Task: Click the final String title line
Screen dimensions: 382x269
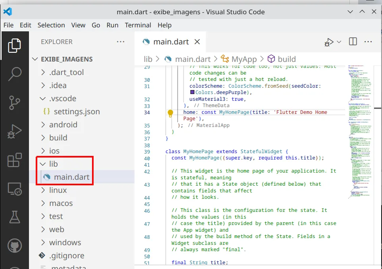Action: click(200, 262)
